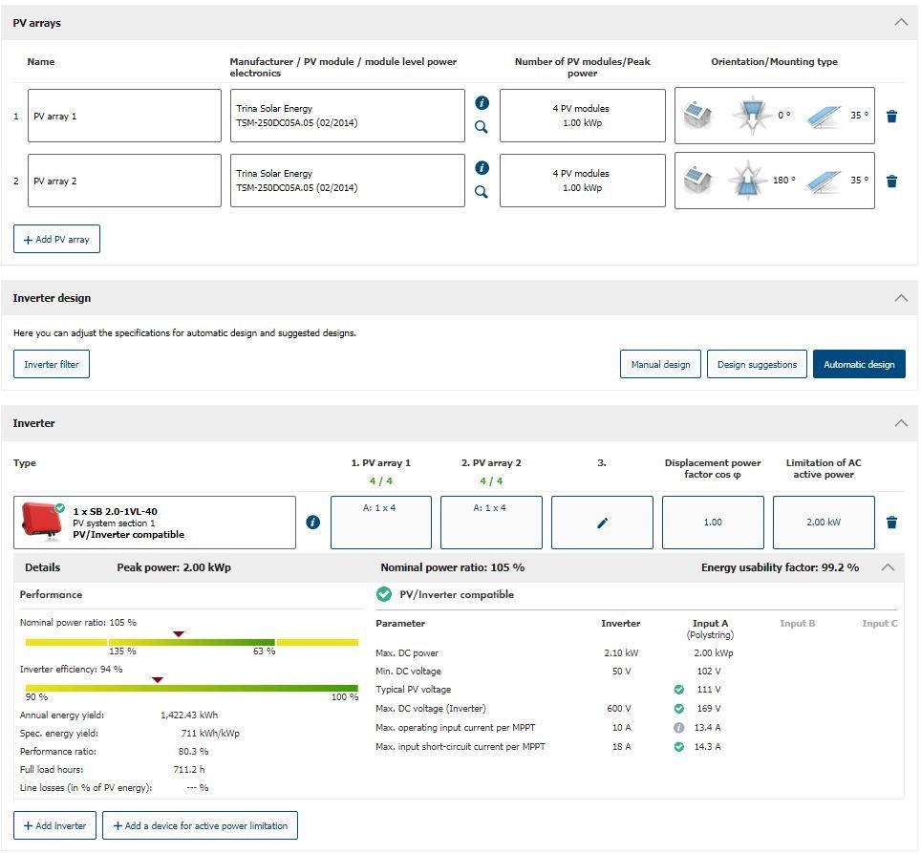Click pencil edit icon in column 3

[x=602, y=523]
